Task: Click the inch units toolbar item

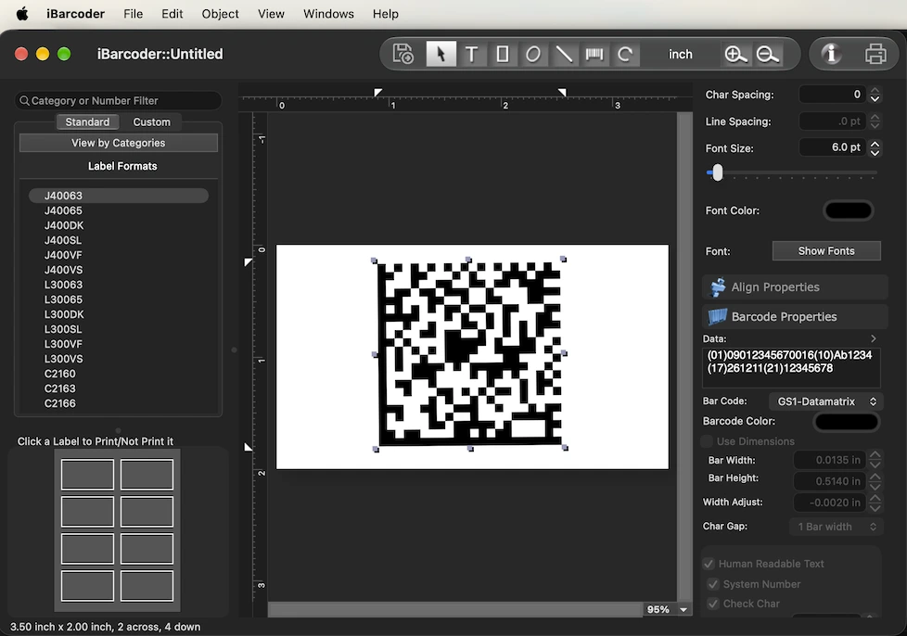Action: pos(681,55)
